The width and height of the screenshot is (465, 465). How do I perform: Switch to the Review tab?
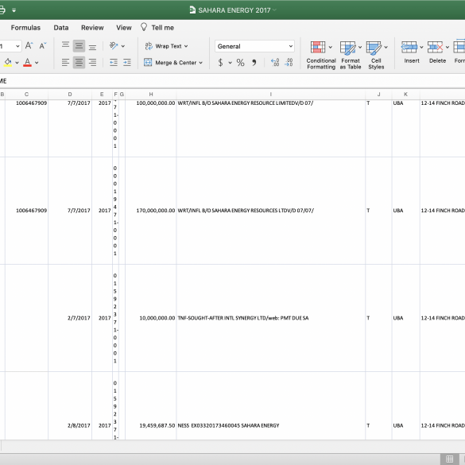92,28
